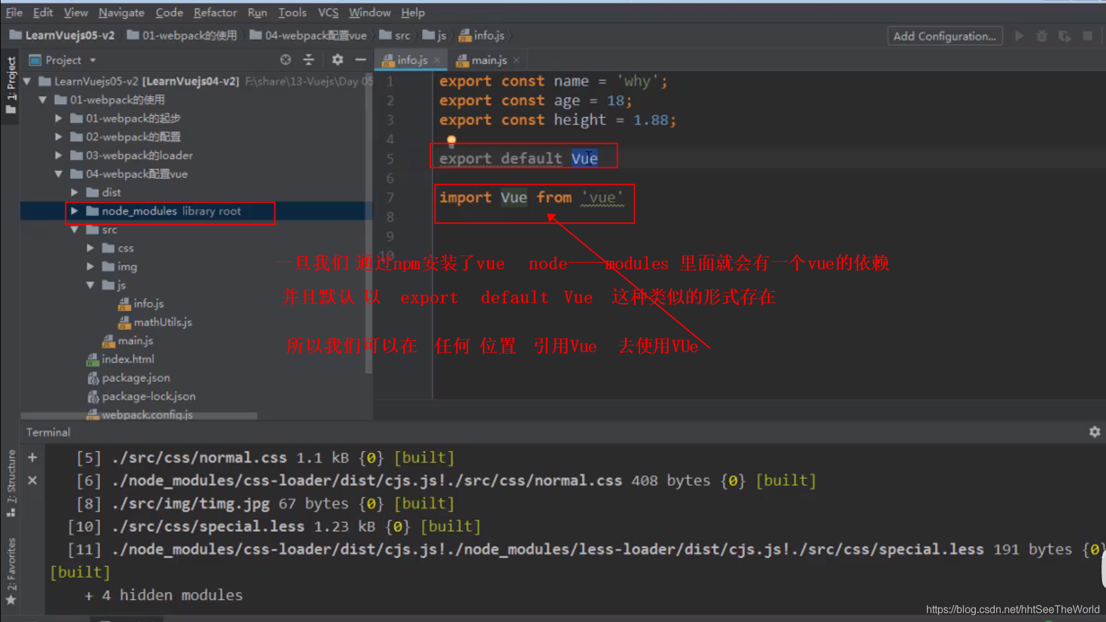This screenshot has height=622, width=1106.
Task: Expand the css folder
Action: [x=90, y=248]
